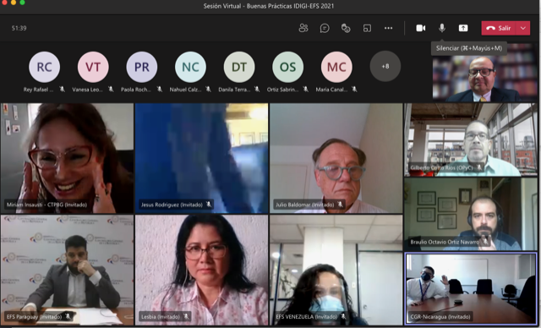Select Miriam Insausti video tile
Viewport: 541px width, 328px height.
coord(67,158)
